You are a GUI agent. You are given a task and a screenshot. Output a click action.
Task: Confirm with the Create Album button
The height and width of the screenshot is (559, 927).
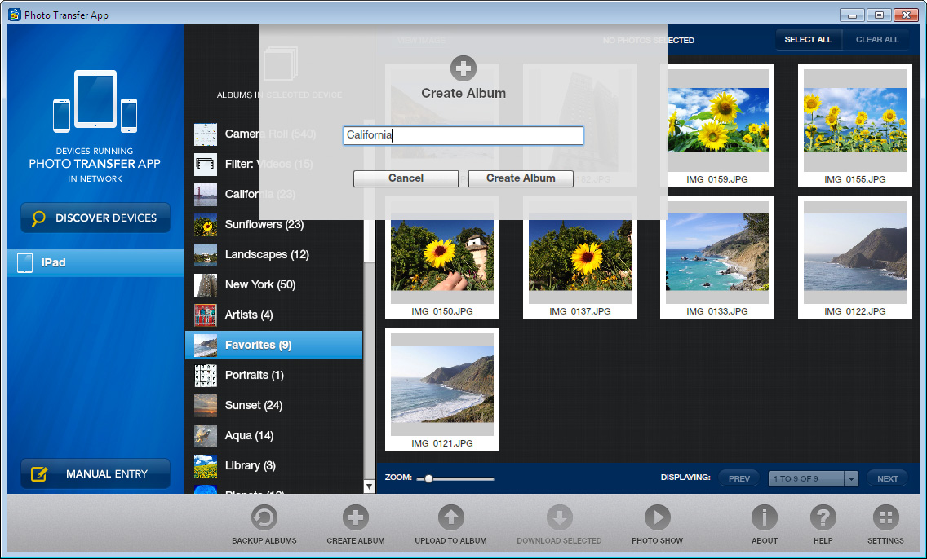[x=521, y=178]
